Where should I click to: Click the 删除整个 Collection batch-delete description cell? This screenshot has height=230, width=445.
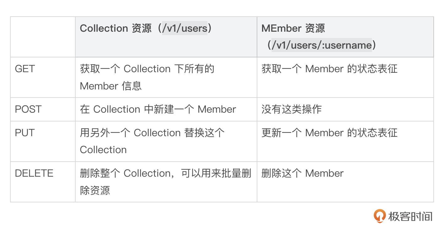click(165, 182)
